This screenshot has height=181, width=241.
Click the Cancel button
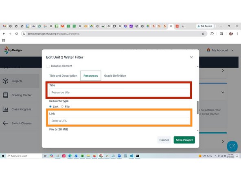164,140
